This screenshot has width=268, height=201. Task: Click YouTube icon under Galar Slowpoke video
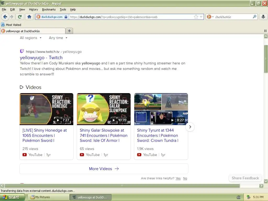click(x=82, y=155)
